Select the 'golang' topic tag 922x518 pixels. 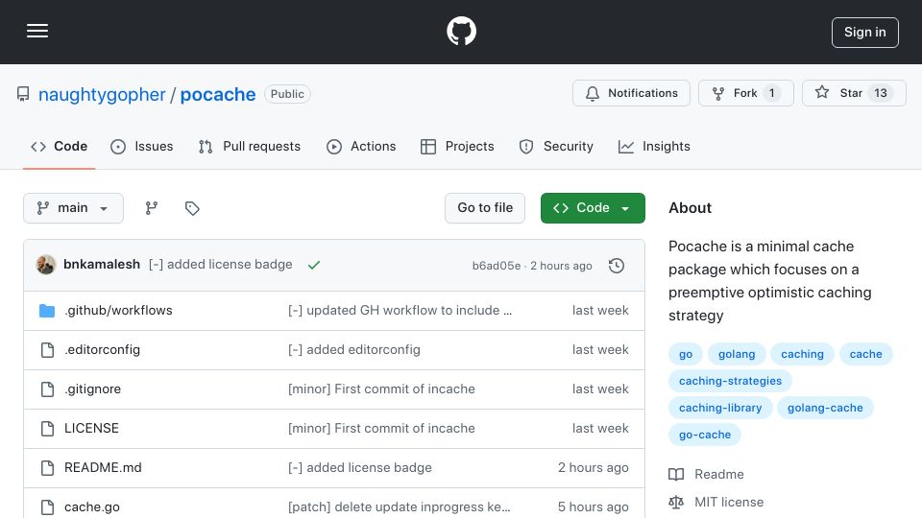tap(737, 354)
